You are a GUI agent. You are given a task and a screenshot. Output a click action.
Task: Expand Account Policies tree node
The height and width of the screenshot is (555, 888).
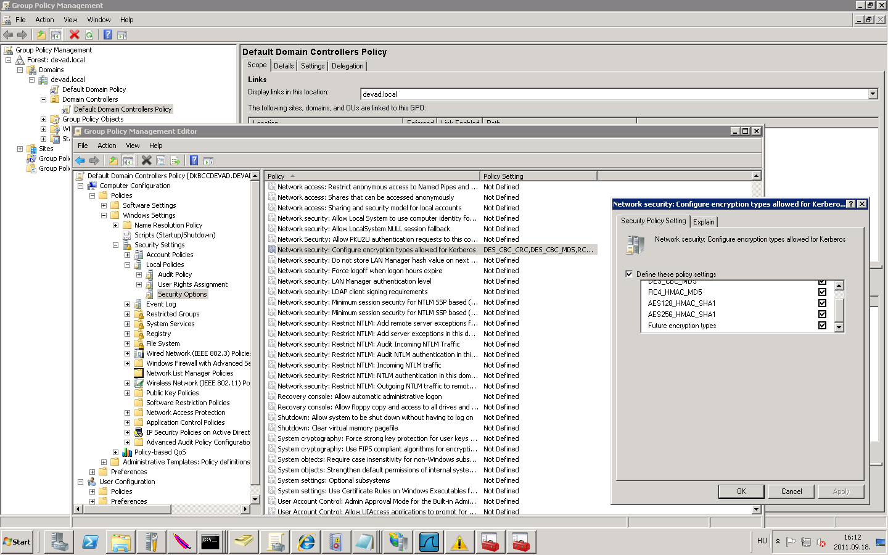pyautogui.click(x=127, y=255)
